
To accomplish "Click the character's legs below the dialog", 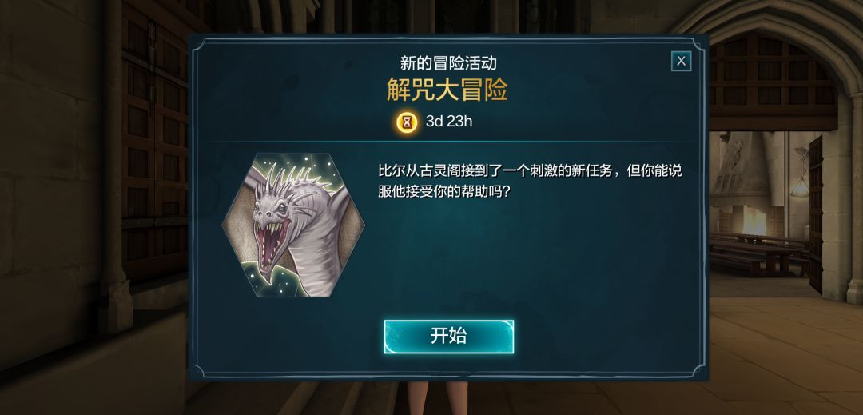I will [438, 397].
